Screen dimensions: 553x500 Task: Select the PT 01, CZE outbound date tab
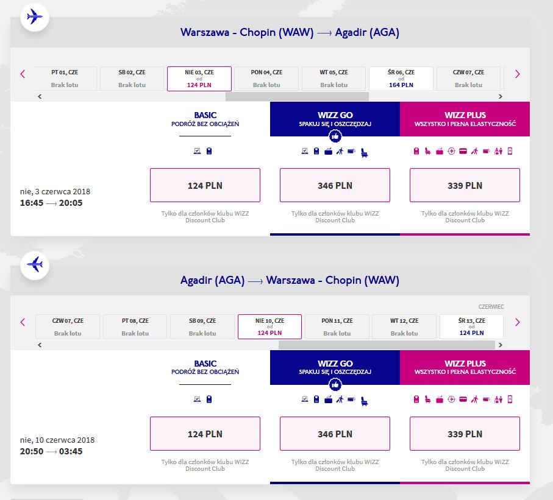tap(65, 79)
